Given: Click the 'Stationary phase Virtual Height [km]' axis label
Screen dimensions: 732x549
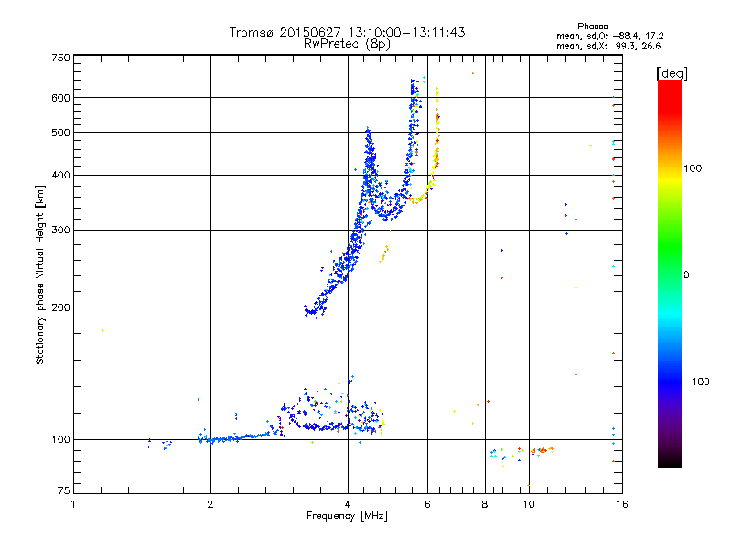Looking at the screenshot, I should (40, 274).
